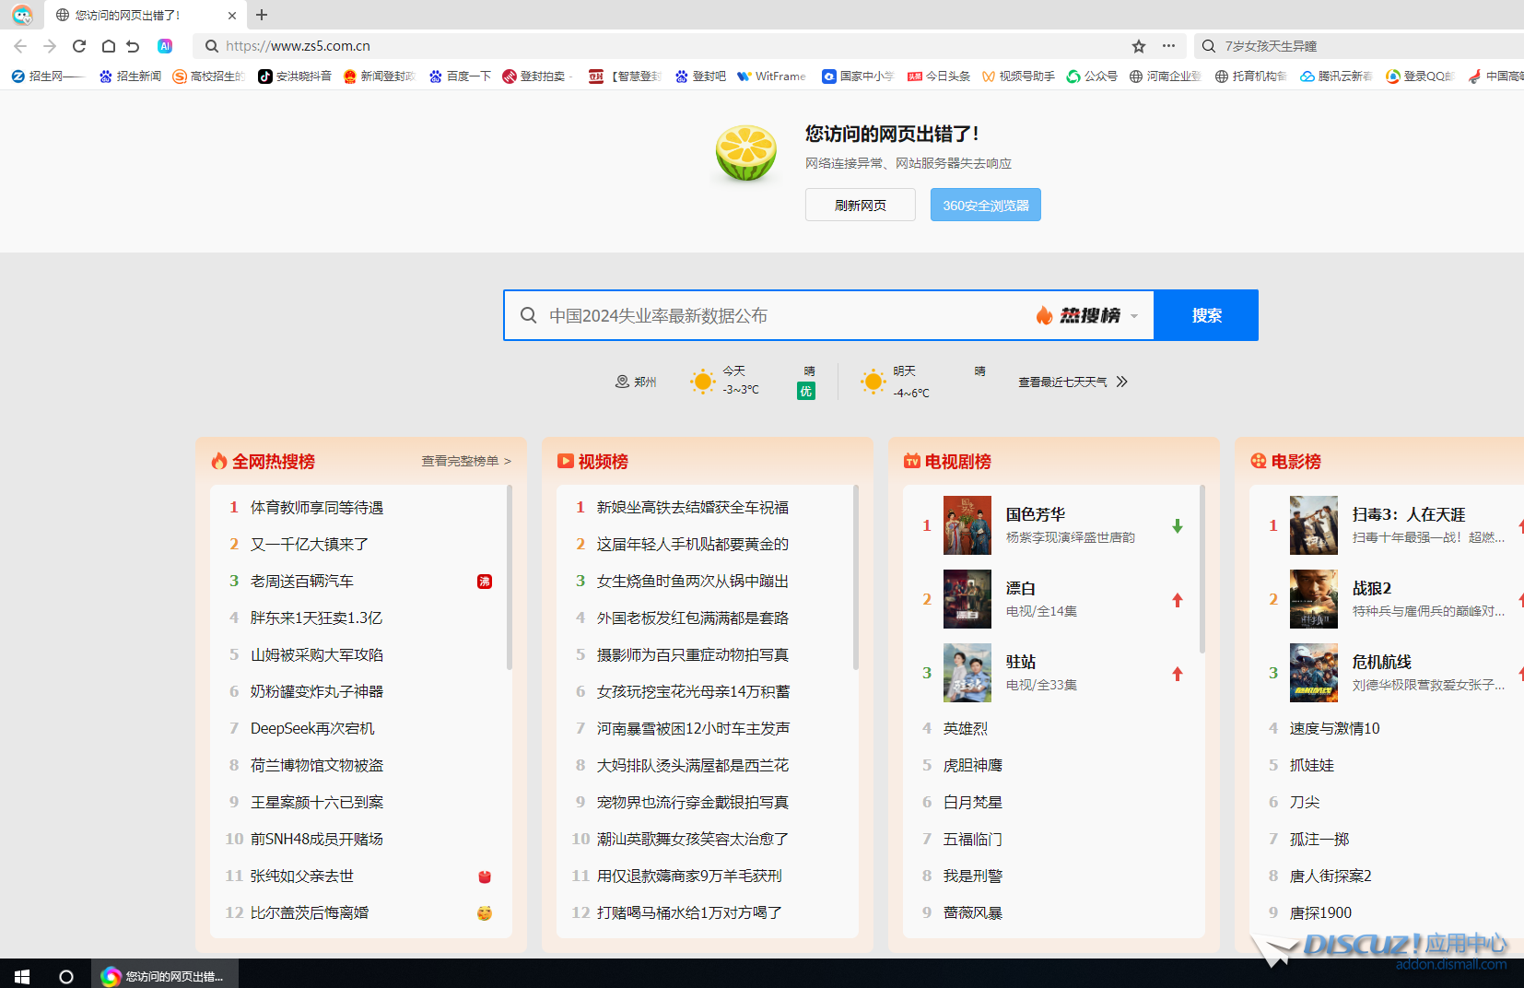Click the browser forward arrow
Screen dimensions: 1524x988
(50, 46)
